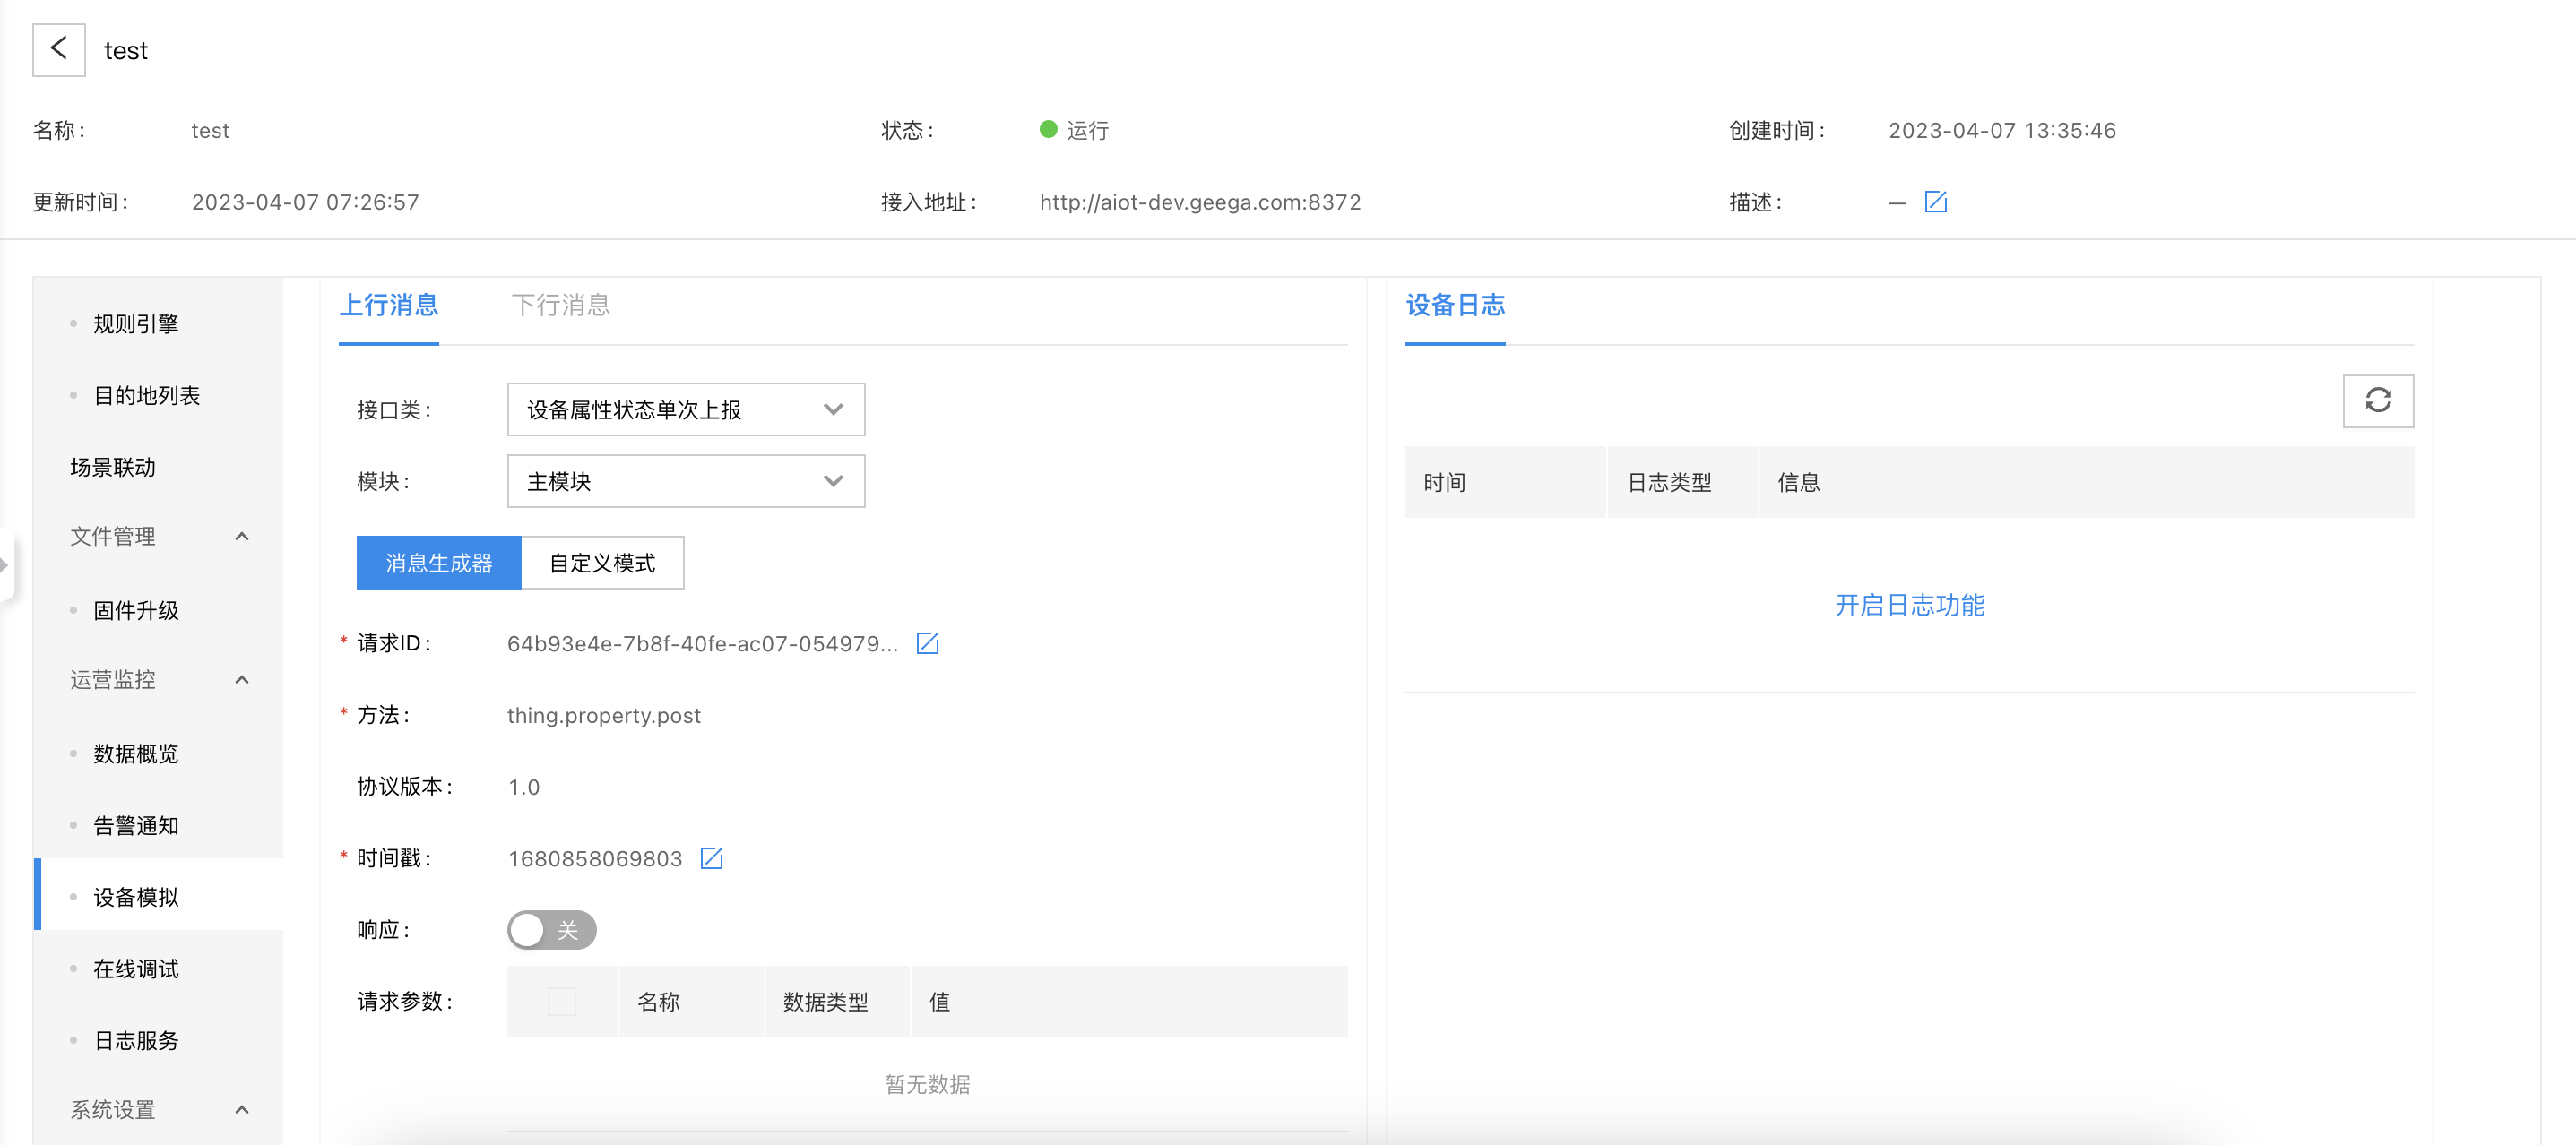Open 告警通知 in the sidebar
The height and width of the screenshot is (1145, 2576).
[158, 825]
